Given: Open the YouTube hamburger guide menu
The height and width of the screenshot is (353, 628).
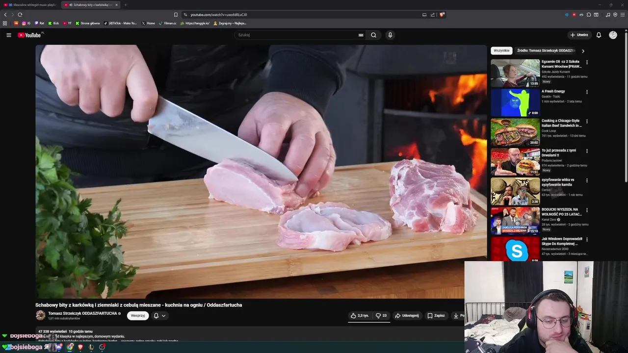Looking at the screenshot, I should (x=8, y=35).
